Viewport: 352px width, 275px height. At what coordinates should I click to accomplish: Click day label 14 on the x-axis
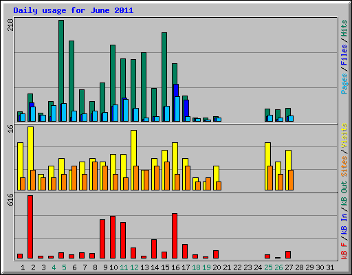[x=155, y=267]
